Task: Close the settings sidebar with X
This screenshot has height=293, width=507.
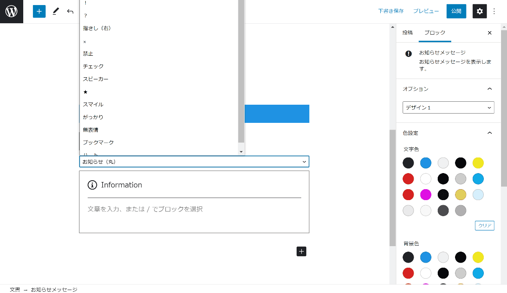Action: click(490, 33)
